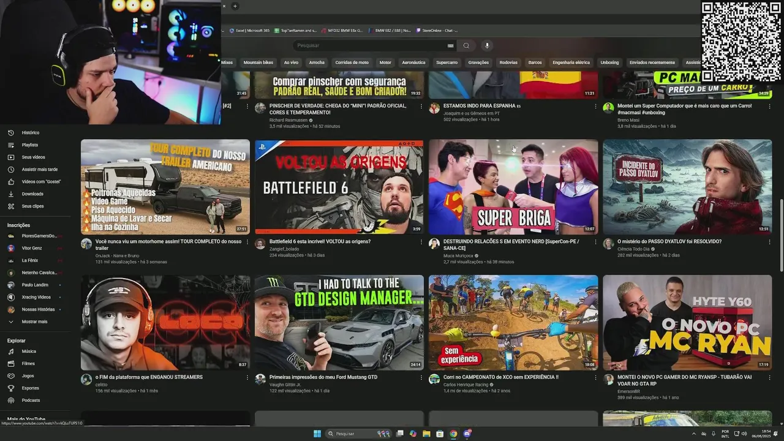This screenshot has height=441, width=784.
Task: Select the Mountain bikes filter chip
Action: pos(258,62)
